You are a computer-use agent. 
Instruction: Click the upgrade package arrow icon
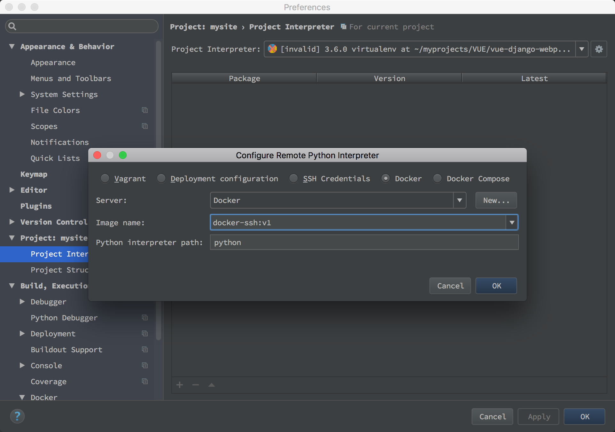(x=212, y=385)
